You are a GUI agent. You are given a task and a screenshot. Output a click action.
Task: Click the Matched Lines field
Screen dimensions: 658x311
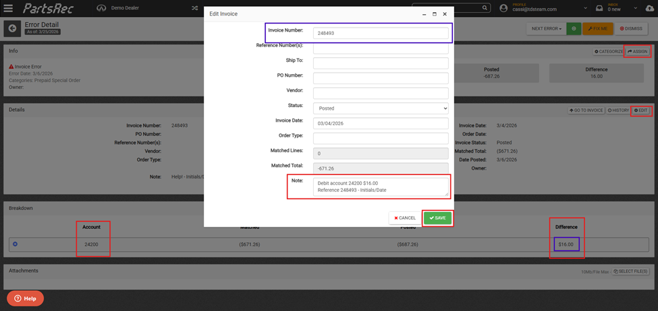(x=381, y=153)
